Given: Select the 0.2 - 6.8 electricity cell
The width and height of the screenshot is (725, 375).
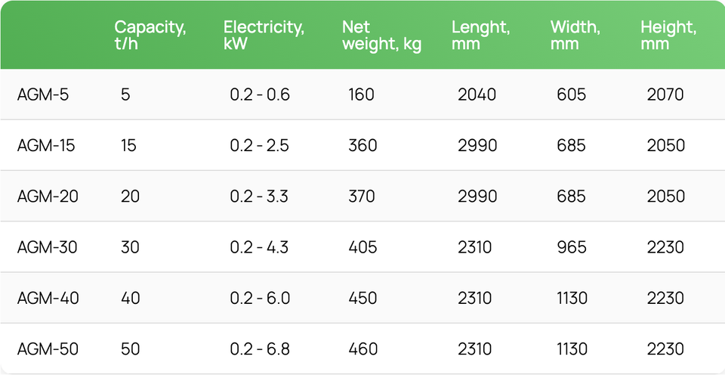Looking at the screenshot, I should (x=260, y=349).
